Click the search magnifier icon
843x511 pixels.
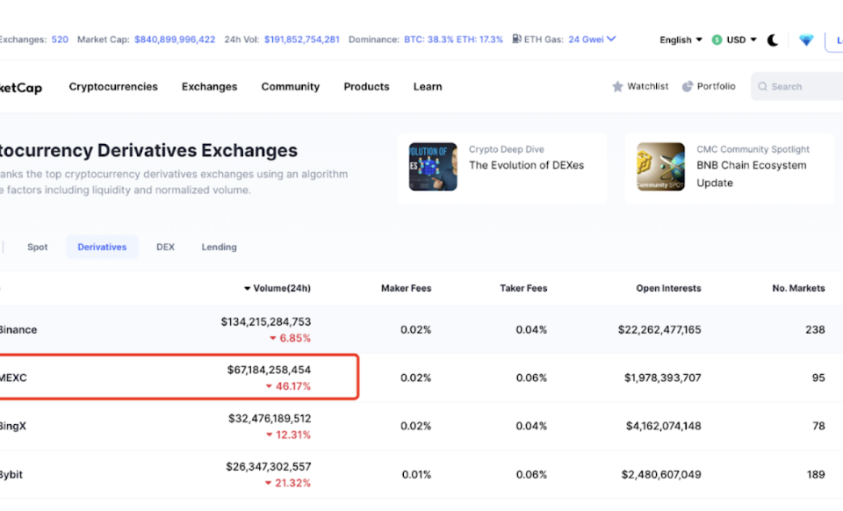click(x=762, y=87)
